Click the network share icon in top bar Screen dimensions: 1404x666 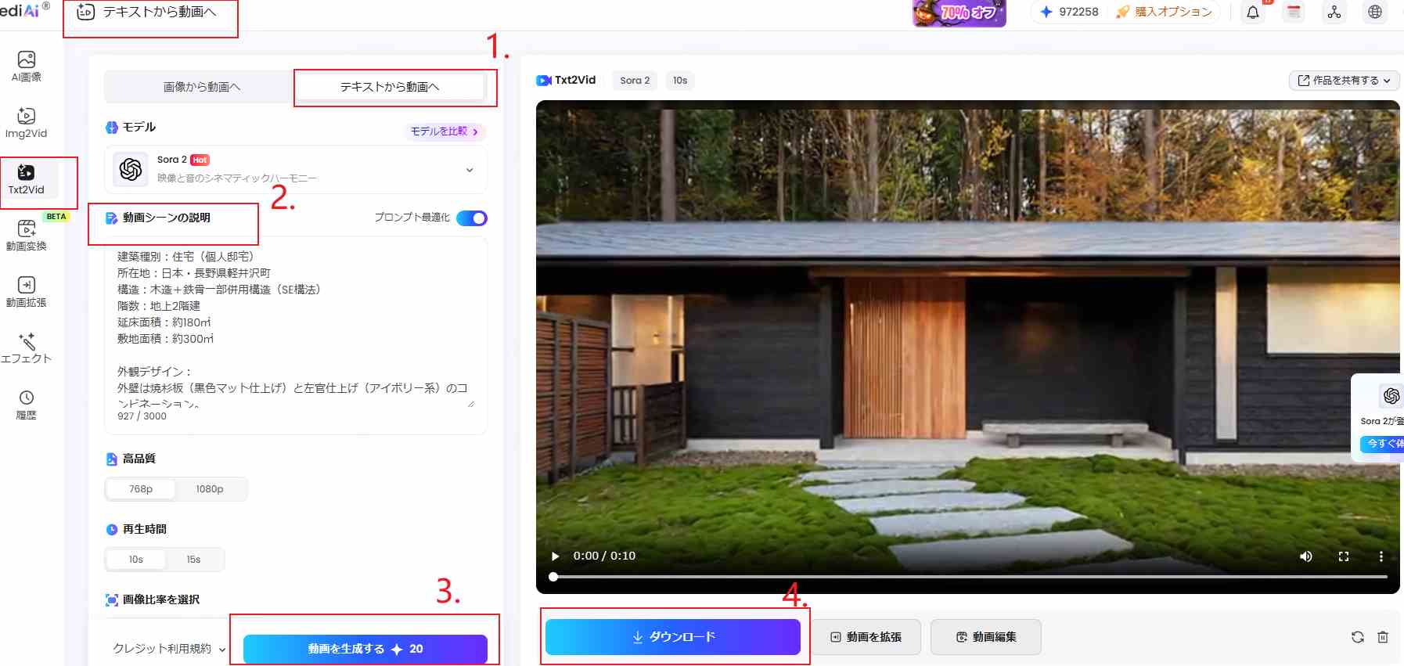click(x=1334, y=12)
